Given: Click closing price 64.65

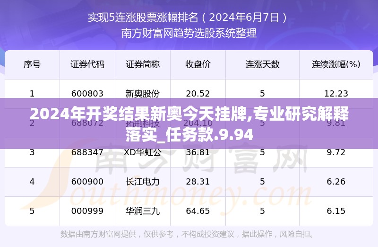Looking at the screenshot, I should pyautogui.click(x=198, y=211).
